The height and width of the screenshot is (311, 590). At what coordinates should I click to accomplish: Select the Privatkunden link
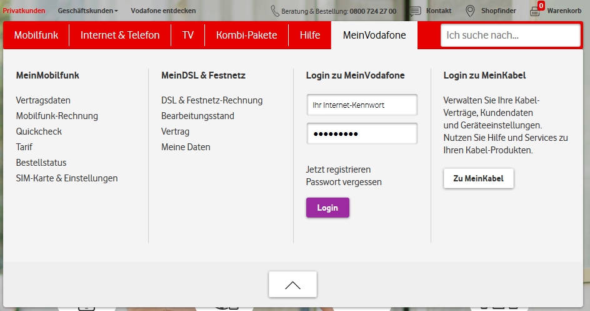(x=24, y=11)
